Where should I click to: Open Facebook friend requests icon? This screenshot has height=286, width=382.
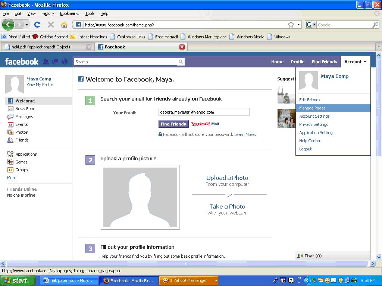46,61
